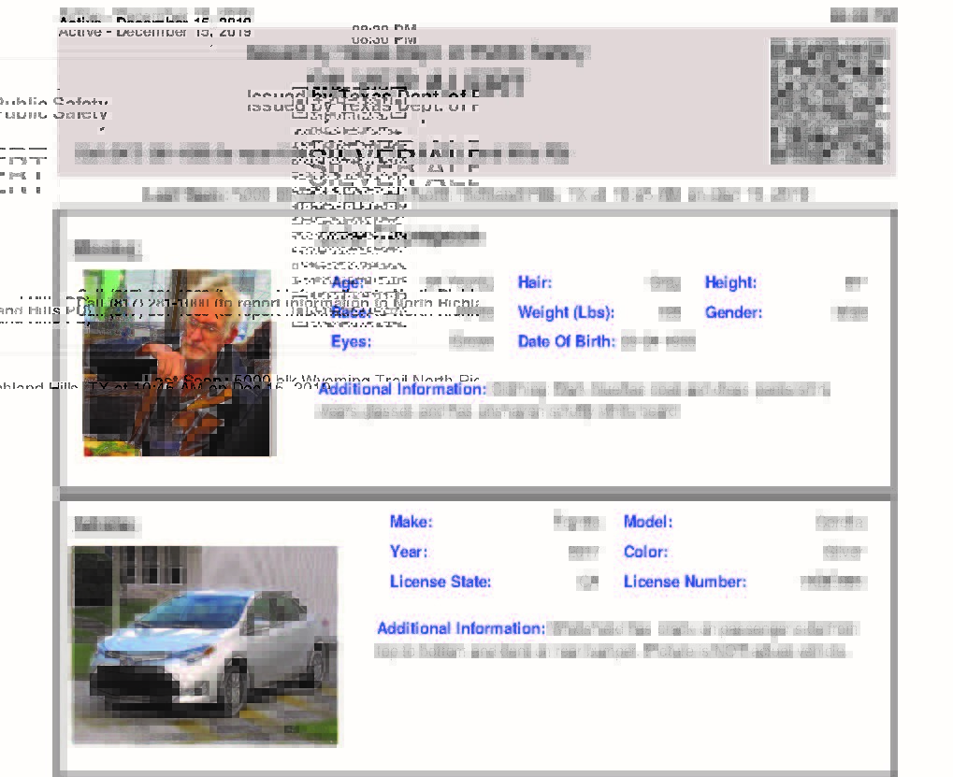Click the Hair field label
This screenshot has height=777, width=953.
535,282
